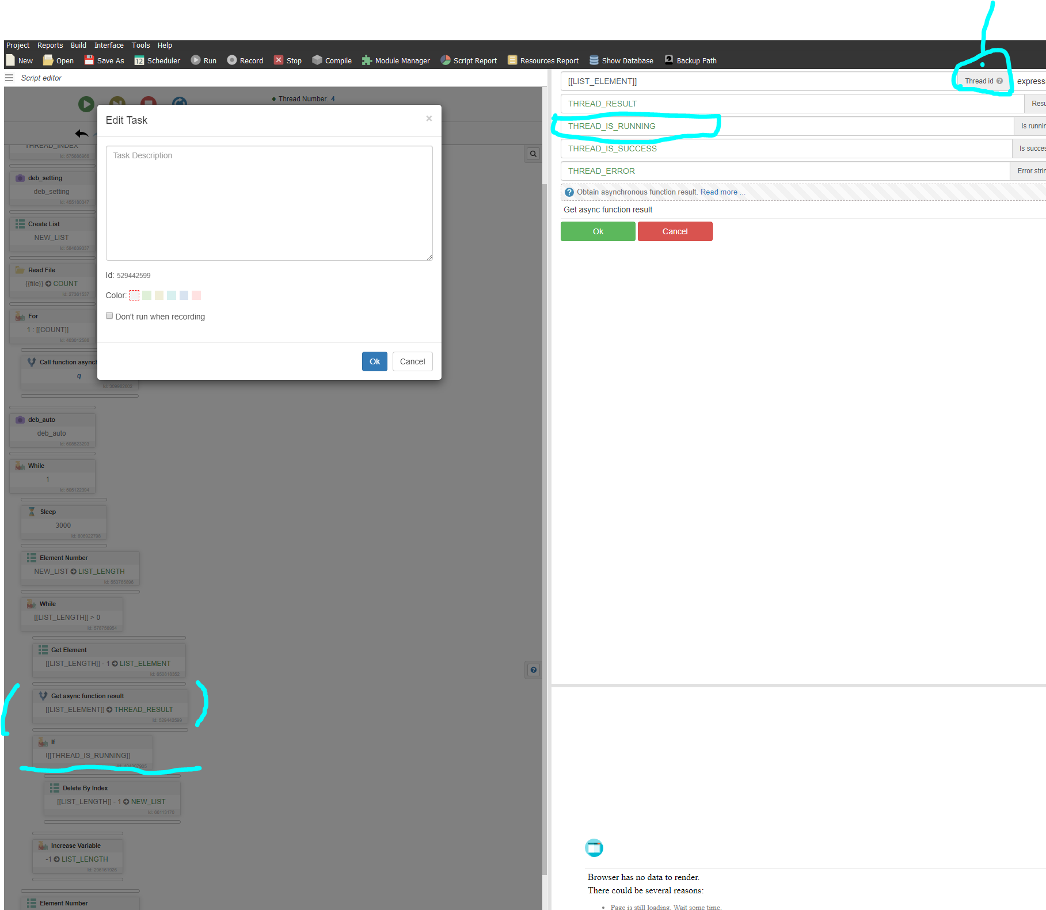Click the blue Ok button in Edit Task
This screenshot has width=1046, height=910.
(x=374, y=361)
